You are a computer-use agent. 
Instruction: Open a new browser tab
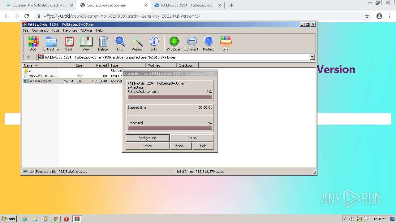tap(231, 5)
